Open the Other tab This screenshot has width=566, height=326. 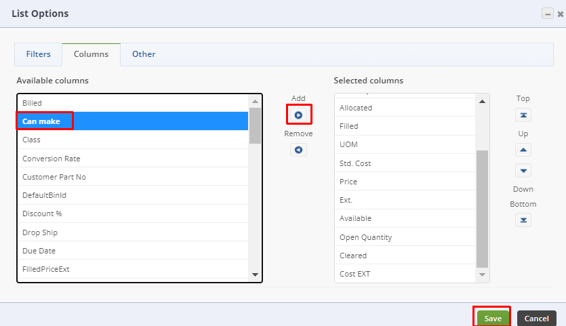pyautogui.click(x=144, y=54)
